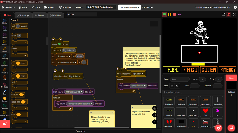Stop the project with red stop button
The width and height of the screenshot is (238, 133).
click(x=175, y=14)
